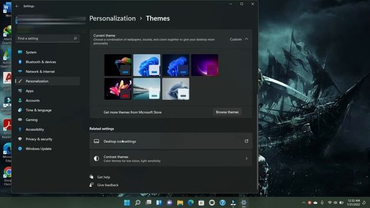Screen dimensions: 370x208
Task: Go back using the Settings back arrow
Action: [17, 6]
